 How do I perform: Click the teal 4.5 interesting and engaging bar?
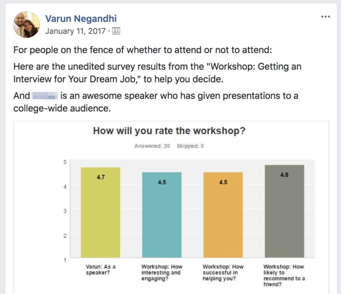point(162,215)
